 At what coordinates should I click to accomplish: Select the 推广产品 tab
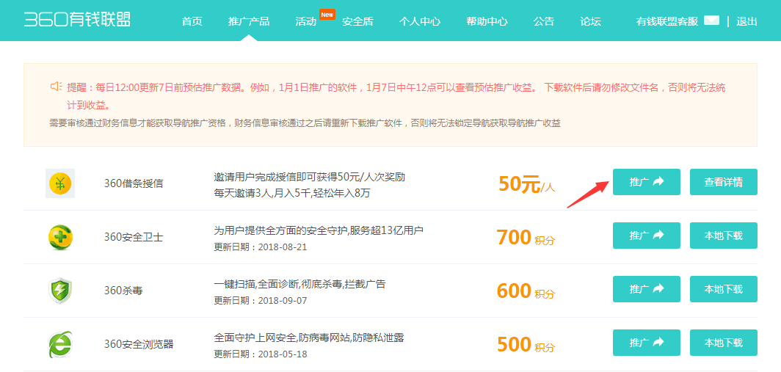coord(249,21)
